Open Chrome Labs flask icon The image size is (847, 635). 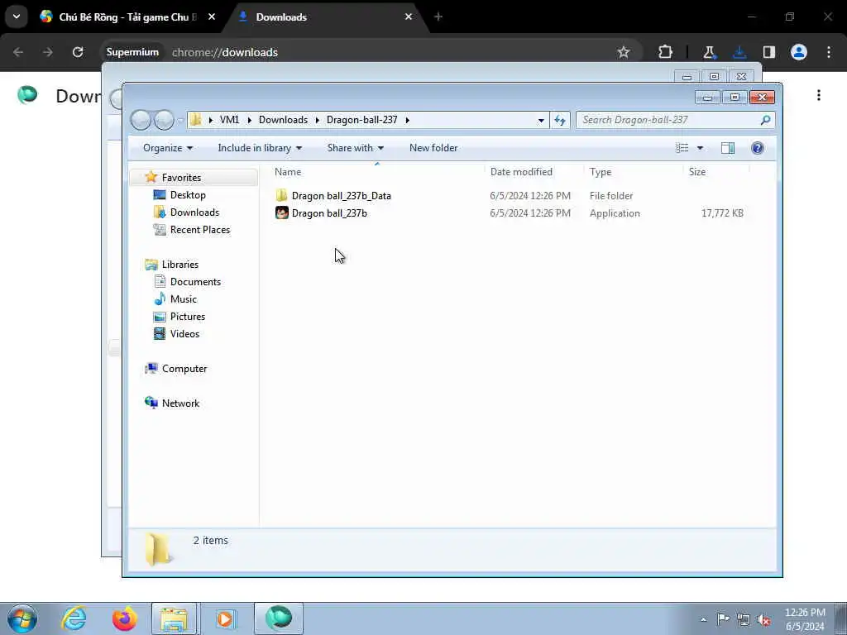[709, 52]
